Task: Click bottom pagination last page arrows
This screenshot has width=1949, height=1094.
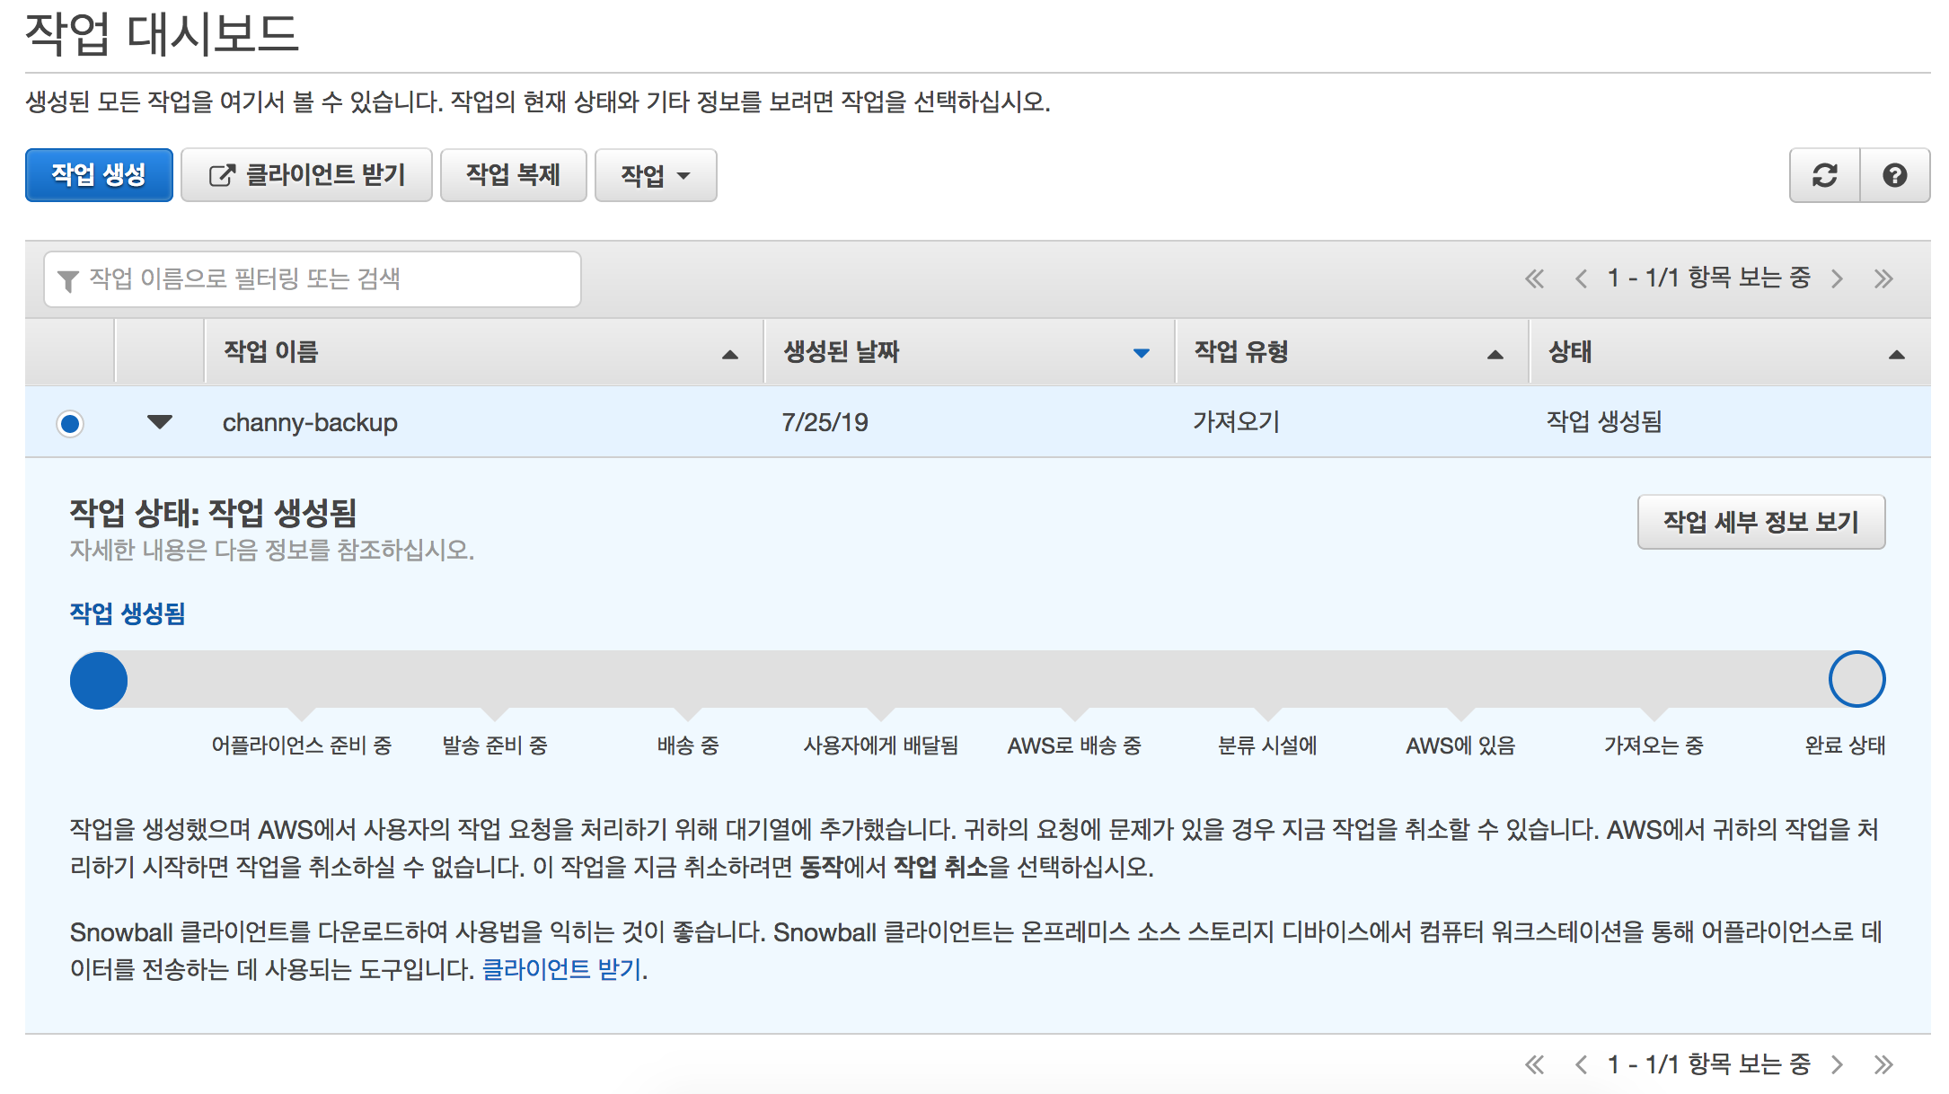Action: click(x=1883, y=1064)
